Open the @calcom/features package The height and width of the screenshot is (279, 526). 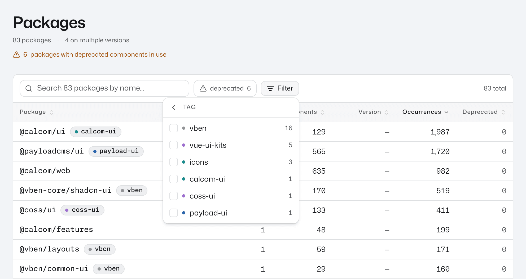pyautogui.click(x=56, y=229)
